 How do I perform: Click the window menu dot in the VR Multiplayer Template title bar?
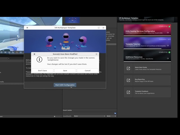click(x=27, y=28)
